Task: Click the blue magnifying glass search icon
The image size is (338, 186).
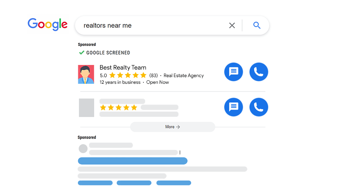Action: 257,25
